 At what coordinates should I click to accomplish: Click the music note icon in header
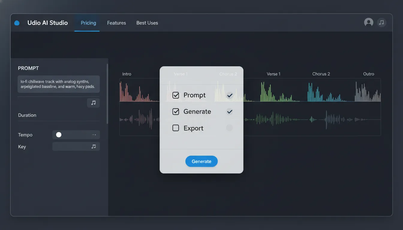[x=381, y=22]
